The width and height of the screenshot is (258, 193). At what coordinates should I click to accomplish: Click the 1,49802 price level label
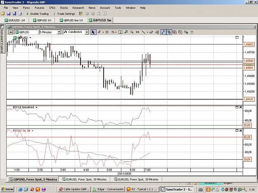[x=249, y=44]
